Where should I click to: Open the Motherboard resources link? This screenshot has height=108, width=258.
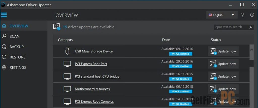point(92,89)
